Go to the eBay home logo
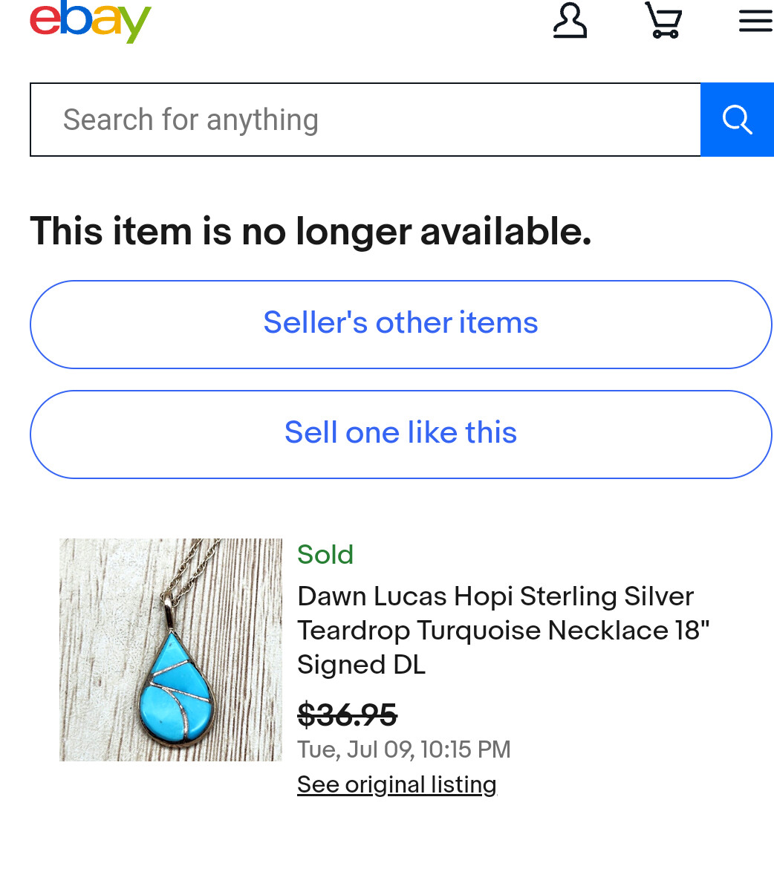The height and width of the screenshot is (872, 774). pos(90,21)
